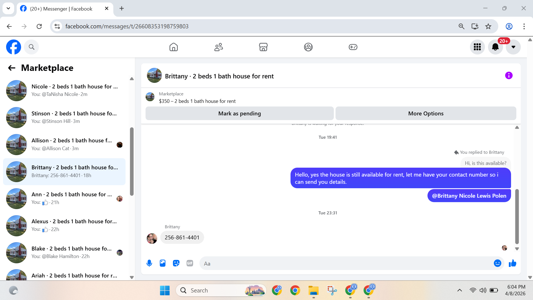
Task: Click Brittany's avatar next to her message
Action: pos(152,238)
